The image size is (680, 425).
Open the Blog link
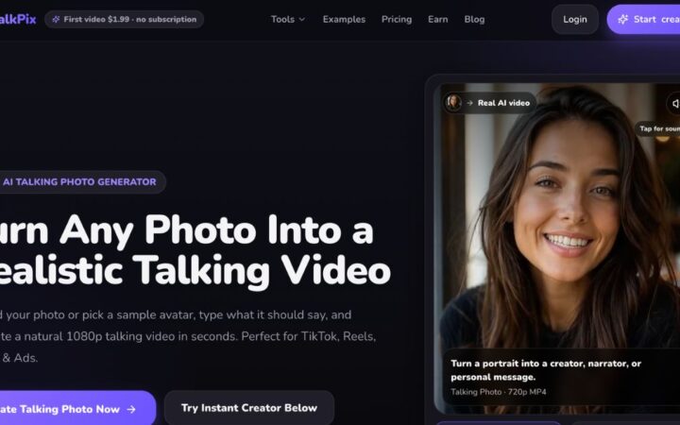tap(474, 19)
